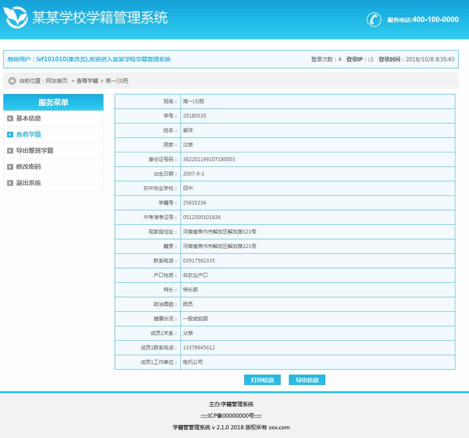Screen dimensions: 469x438
Task: Follow the 网站首页 breadcrumb link
Action: [57, 81]
